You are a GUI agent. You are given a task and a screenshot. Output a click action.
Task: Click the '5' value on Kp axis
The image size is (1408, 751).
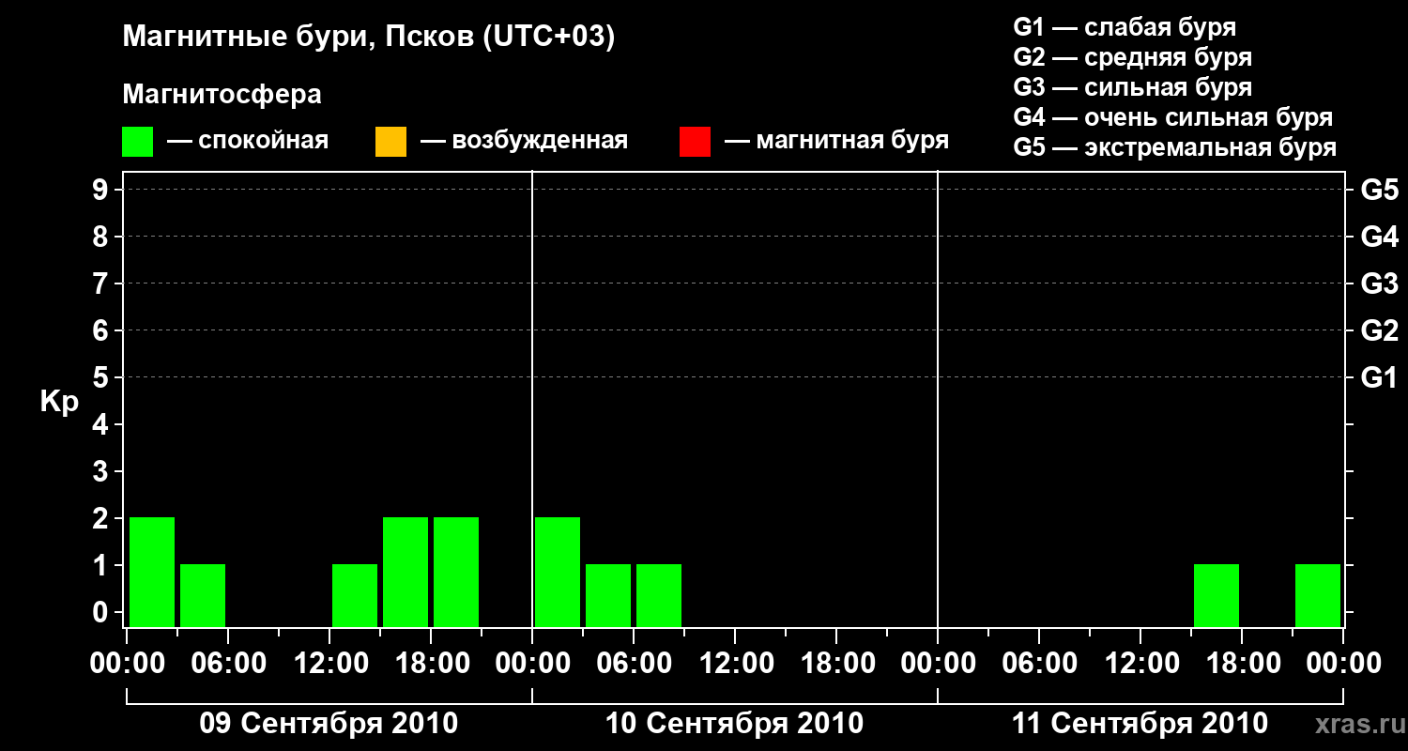(102, 377)
